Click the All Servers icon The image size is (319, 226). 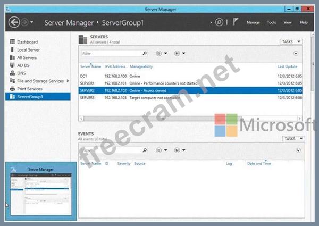tap(12, 57)
